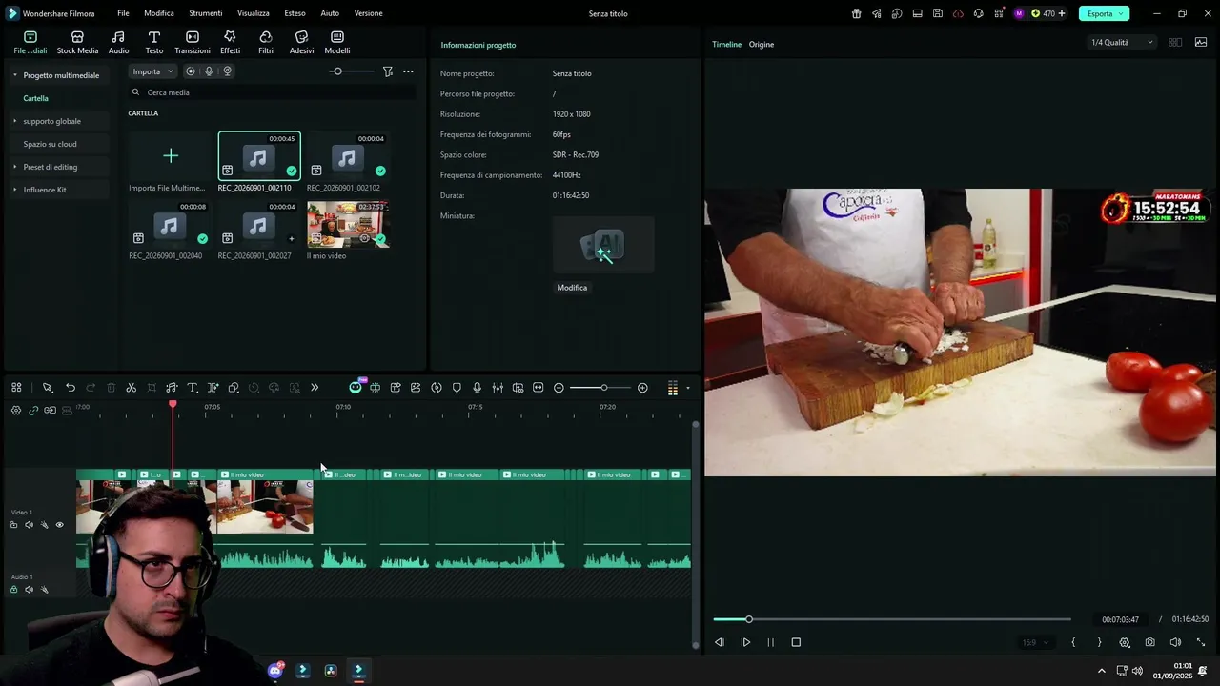The width and height of the screenshot is (1220, 686).
Task: Click the Modifica button under thumbnail
Action: [572, 288]
